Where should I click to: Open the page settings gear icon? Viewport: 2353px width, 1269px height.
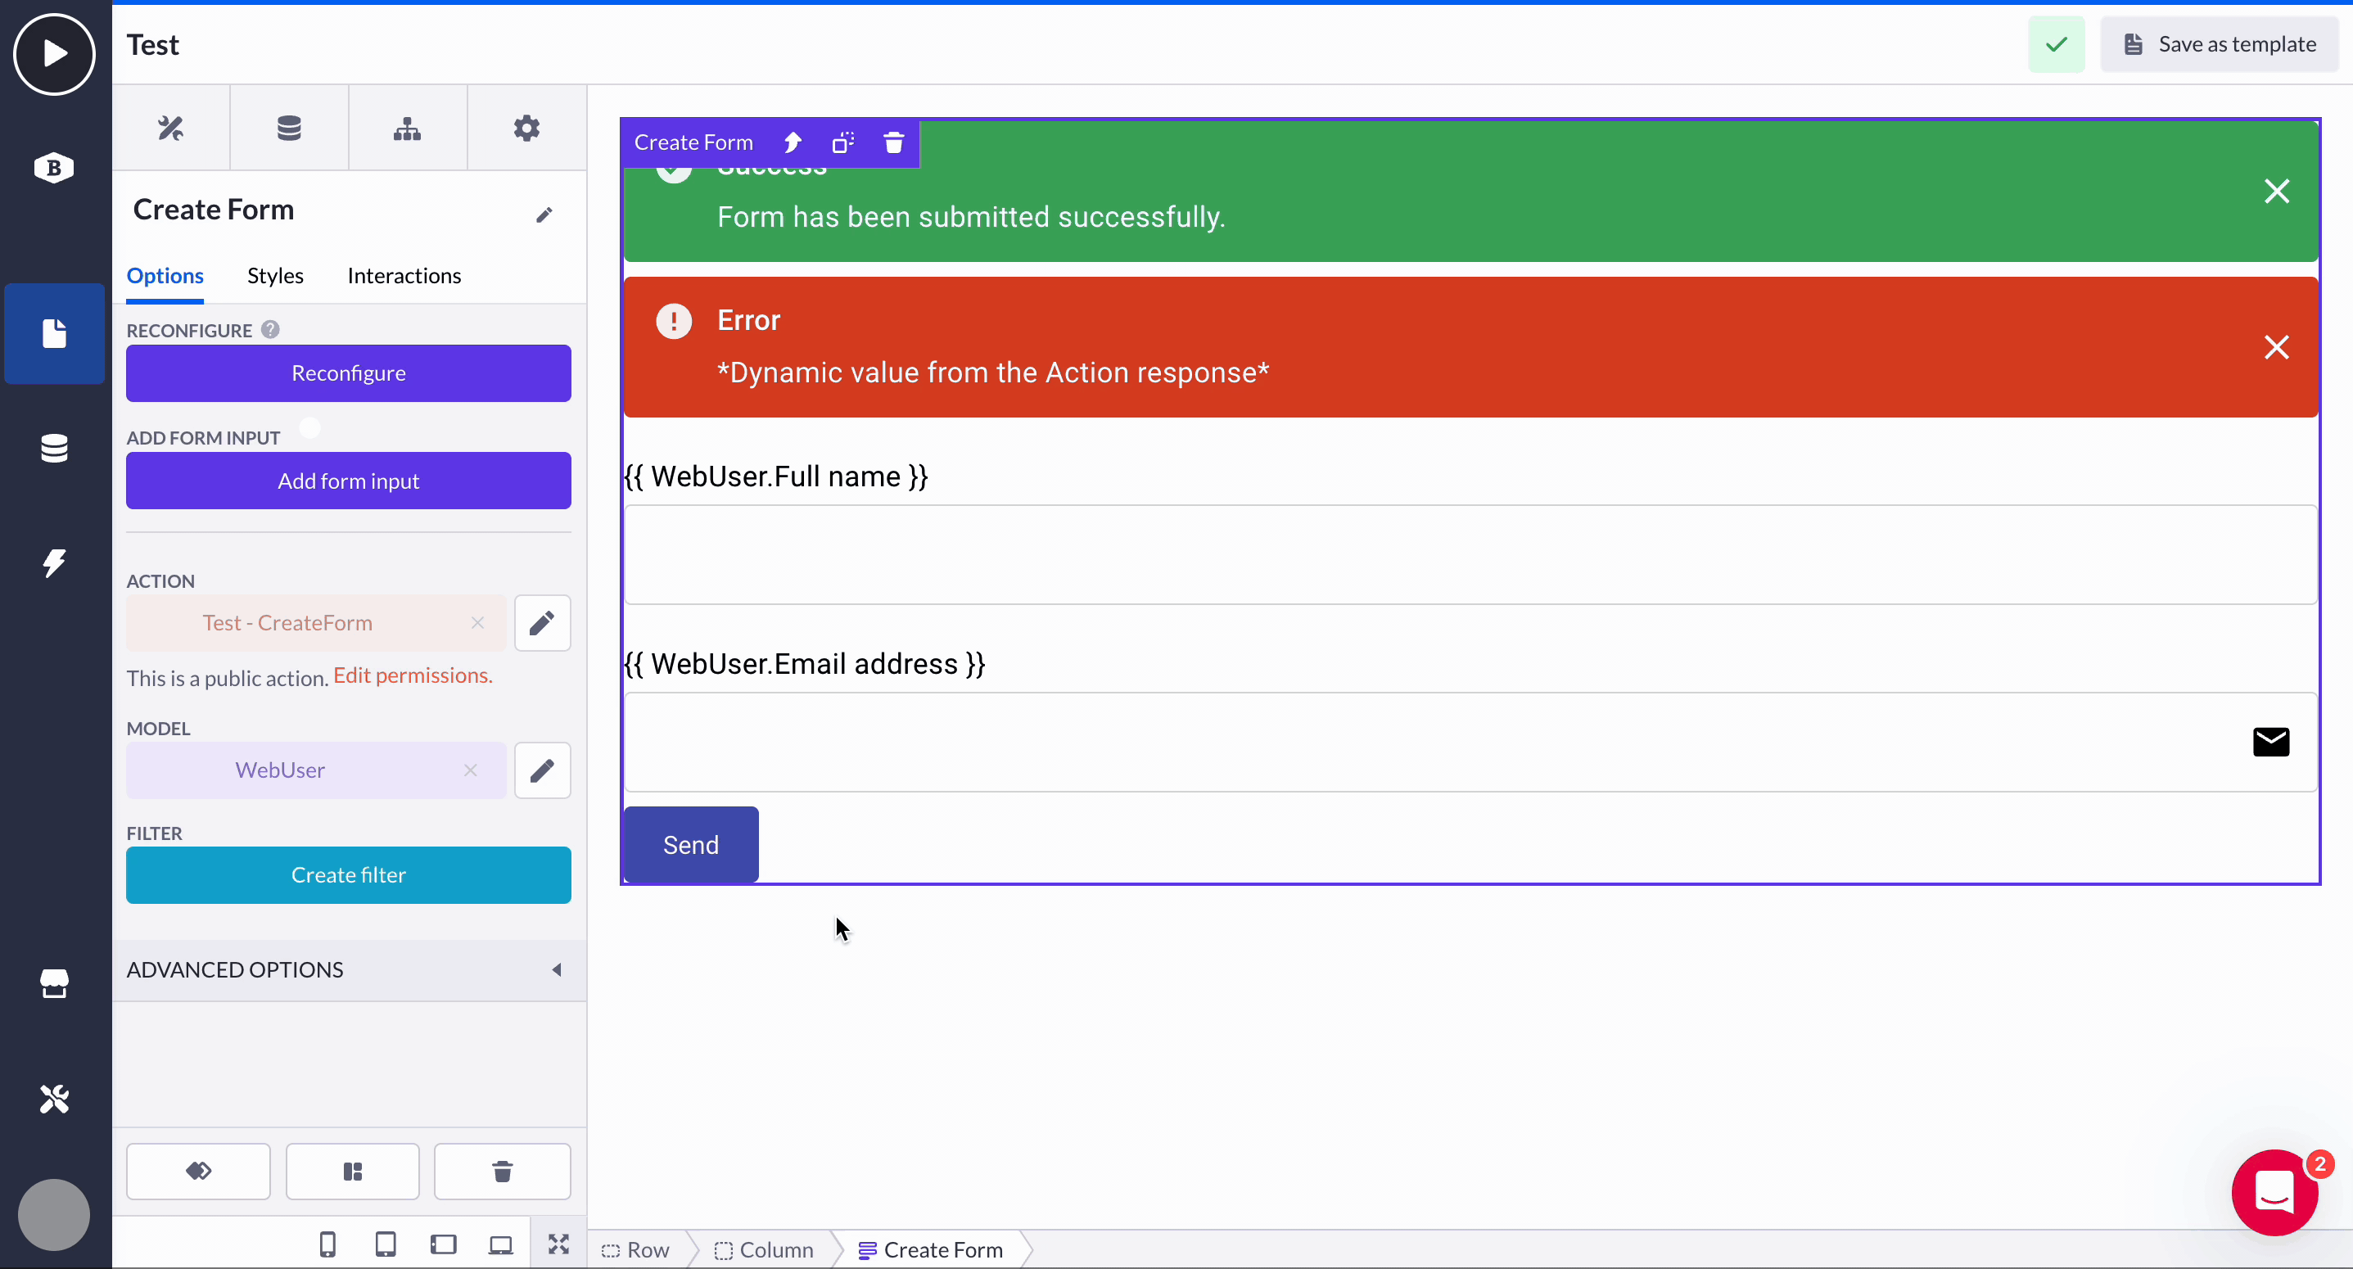pos(527,127)
